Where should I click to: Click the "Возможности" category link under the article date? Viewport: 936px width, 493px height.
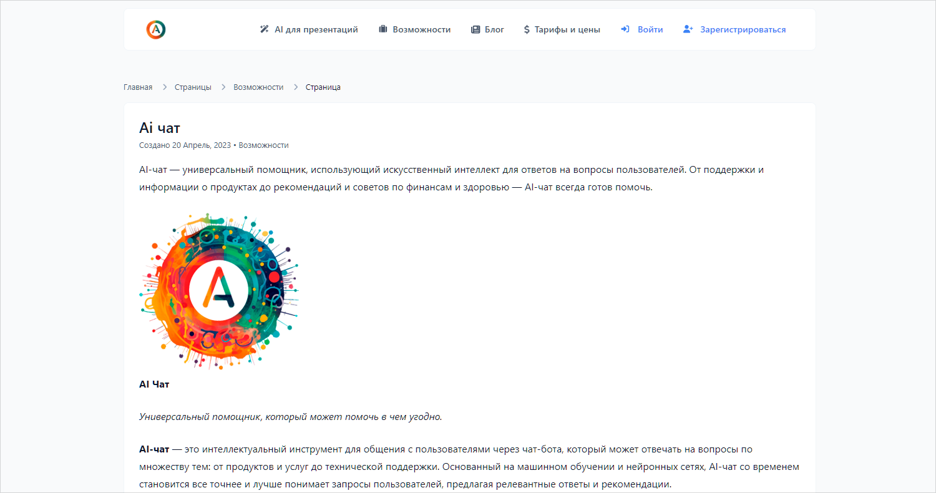[263, 145]
